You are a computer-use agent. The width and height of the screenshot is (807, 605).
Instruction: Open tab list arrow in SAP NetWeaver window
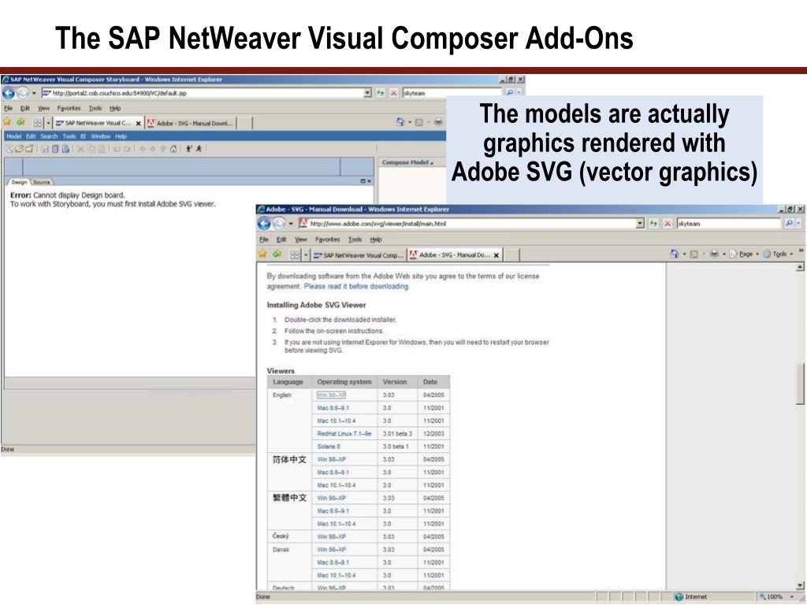pos(48,123)
